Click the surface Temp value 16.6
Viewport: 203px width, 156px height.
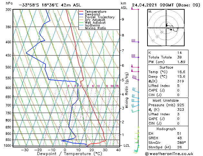(181, 72)
